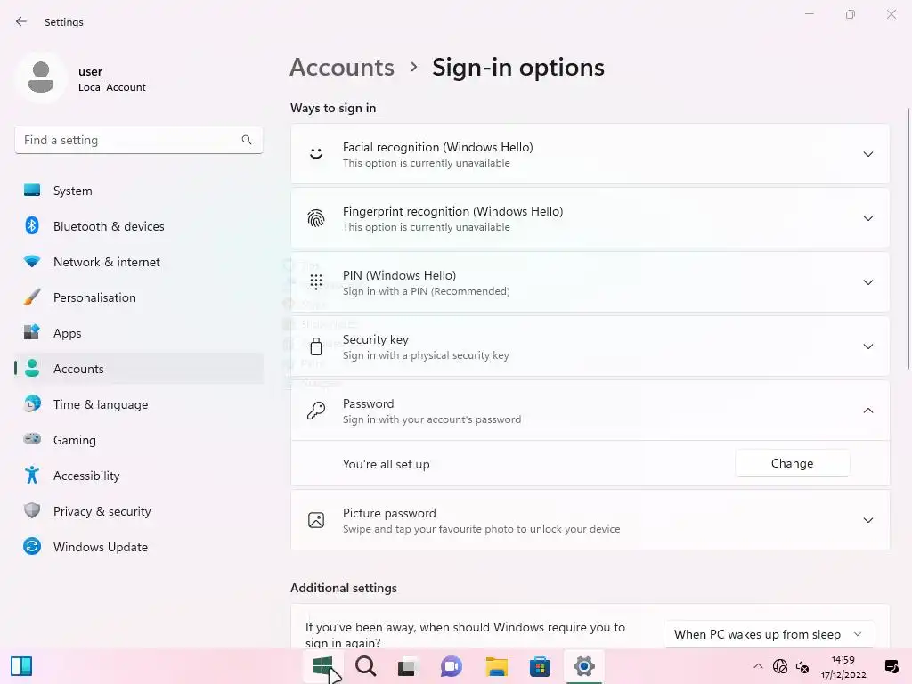Click the Accounts person icon in sidebar
The width and height of the screenshot is (912, 684).
(32, 368)
